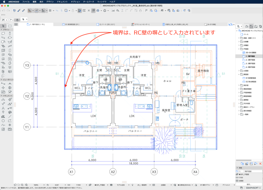Select the Stair tool
The image size is (263, 190).
pyautogui.click(x=3, y=46)
